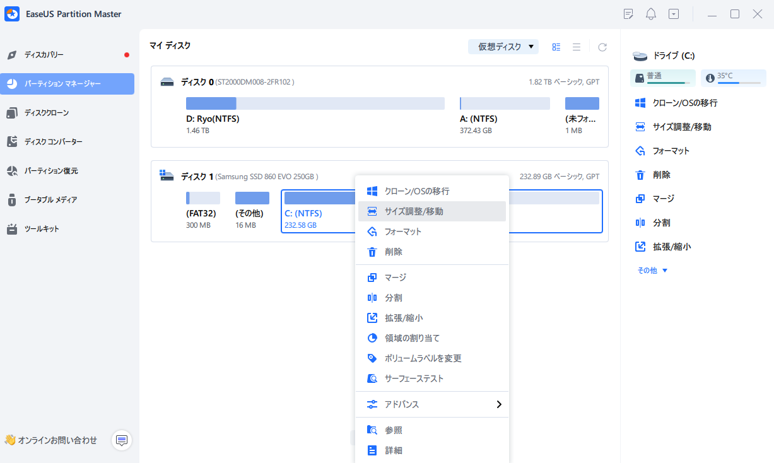Check the disk health 普通 status indicator
This screenshot has height=463, width=774.
coord(662,78)
